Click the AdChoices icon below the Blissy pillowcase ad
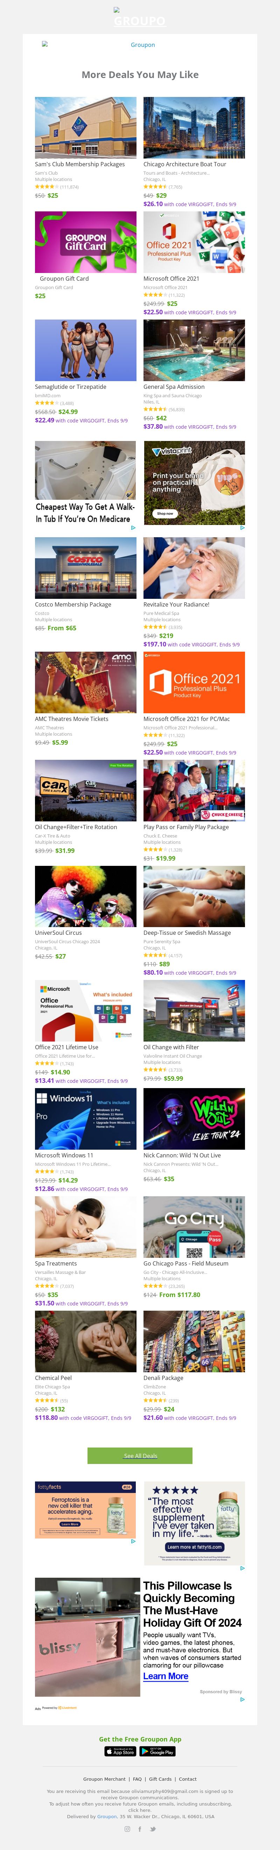The image size is (280, 1850). point(242,1699)
